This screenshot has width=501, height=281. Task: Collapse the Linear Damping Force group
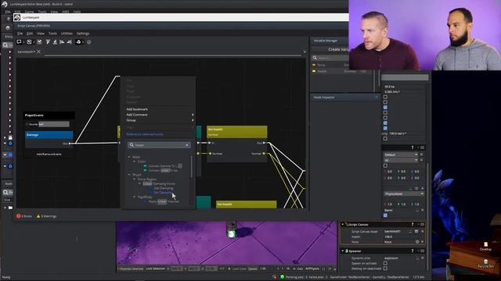[x=139, y=183]
